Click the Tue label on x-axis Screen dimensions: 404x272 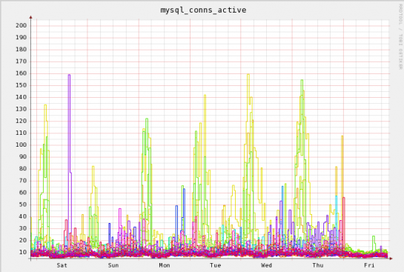pyautogui.click(x=216, y=265)
